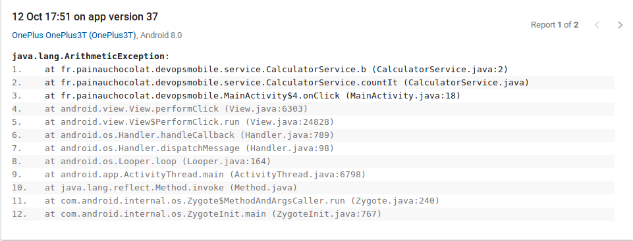Click the Report 1 of 2 label
Viewport: 633px width, 241px height.
pyautogui.click(x=554, y=25)
